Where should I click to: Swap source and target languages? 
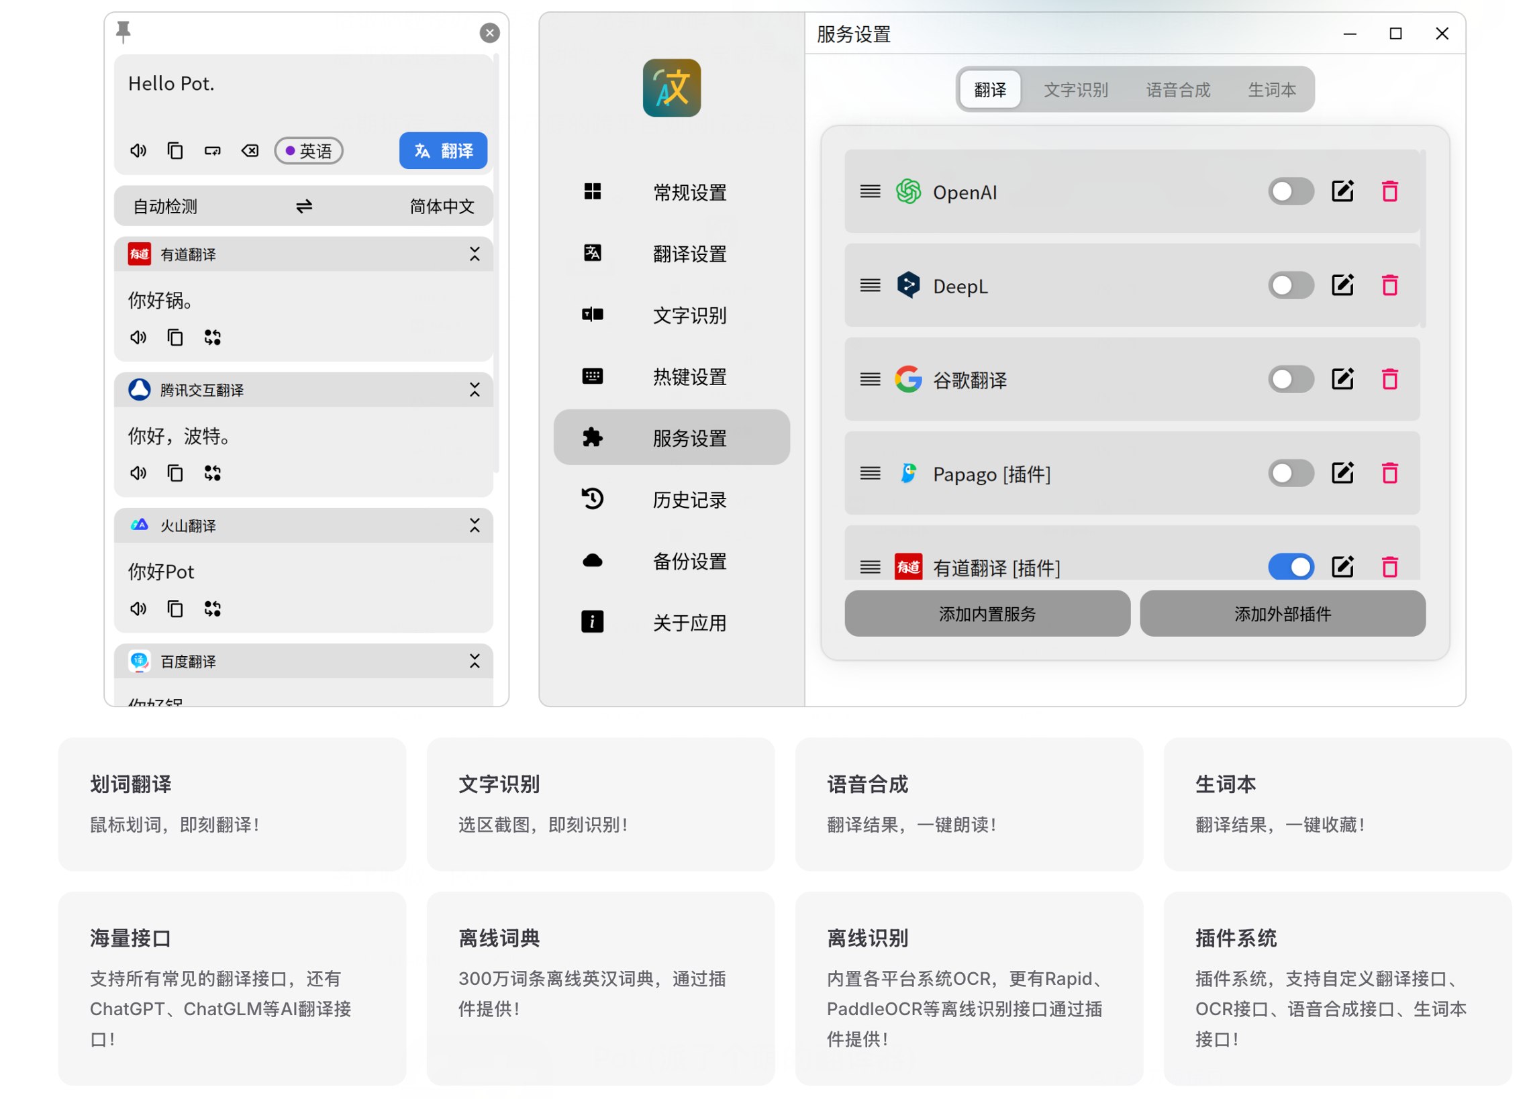click(304, 206)
